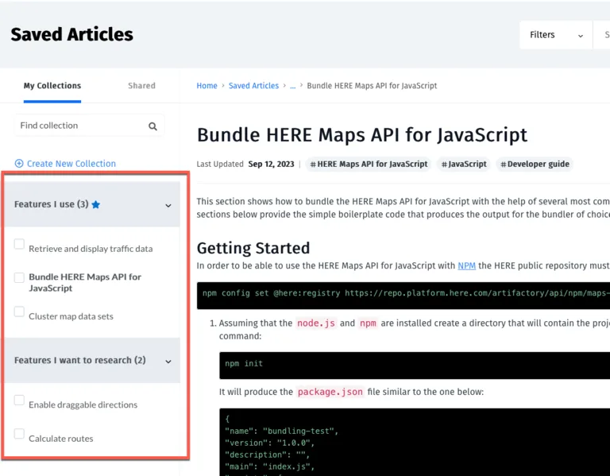Click the blue star on Features I use
610x476 pixels.
(x=95, y=204)
